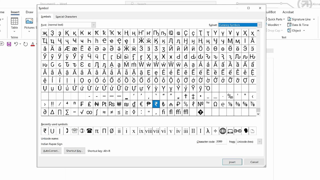Pick the telephone symbol in recent symbols

(89, 131)
